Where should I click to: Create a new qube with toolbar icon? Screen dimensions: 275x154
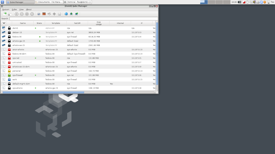click(5, 14)
